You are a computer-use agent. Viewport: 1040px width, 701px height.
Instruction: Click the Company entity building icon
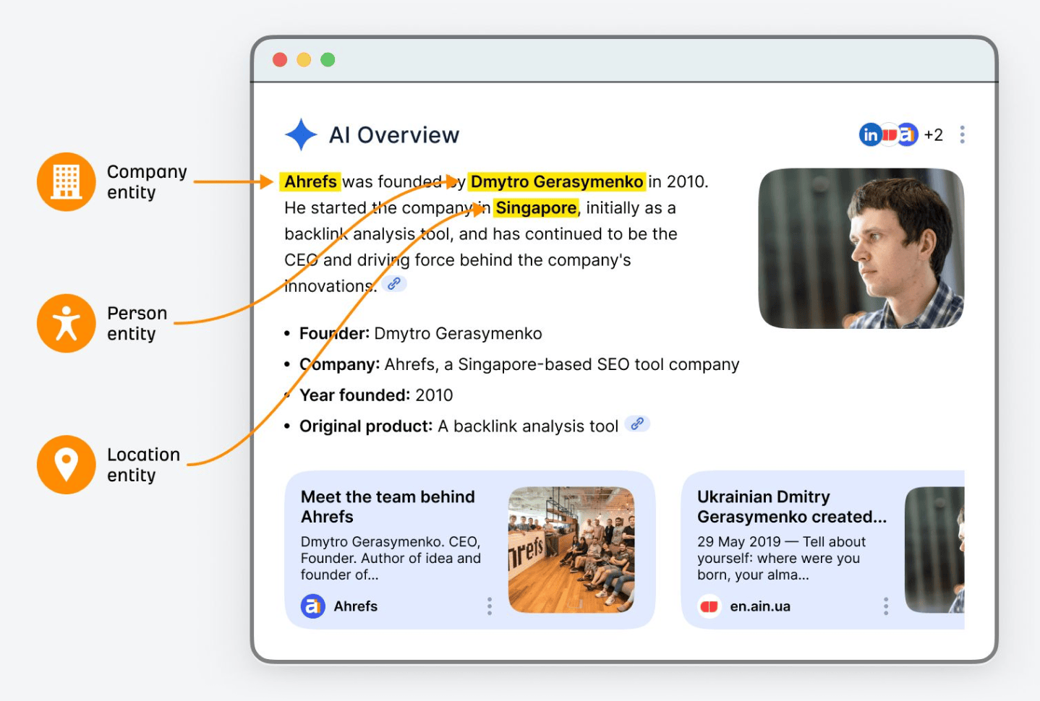point(66,181)
